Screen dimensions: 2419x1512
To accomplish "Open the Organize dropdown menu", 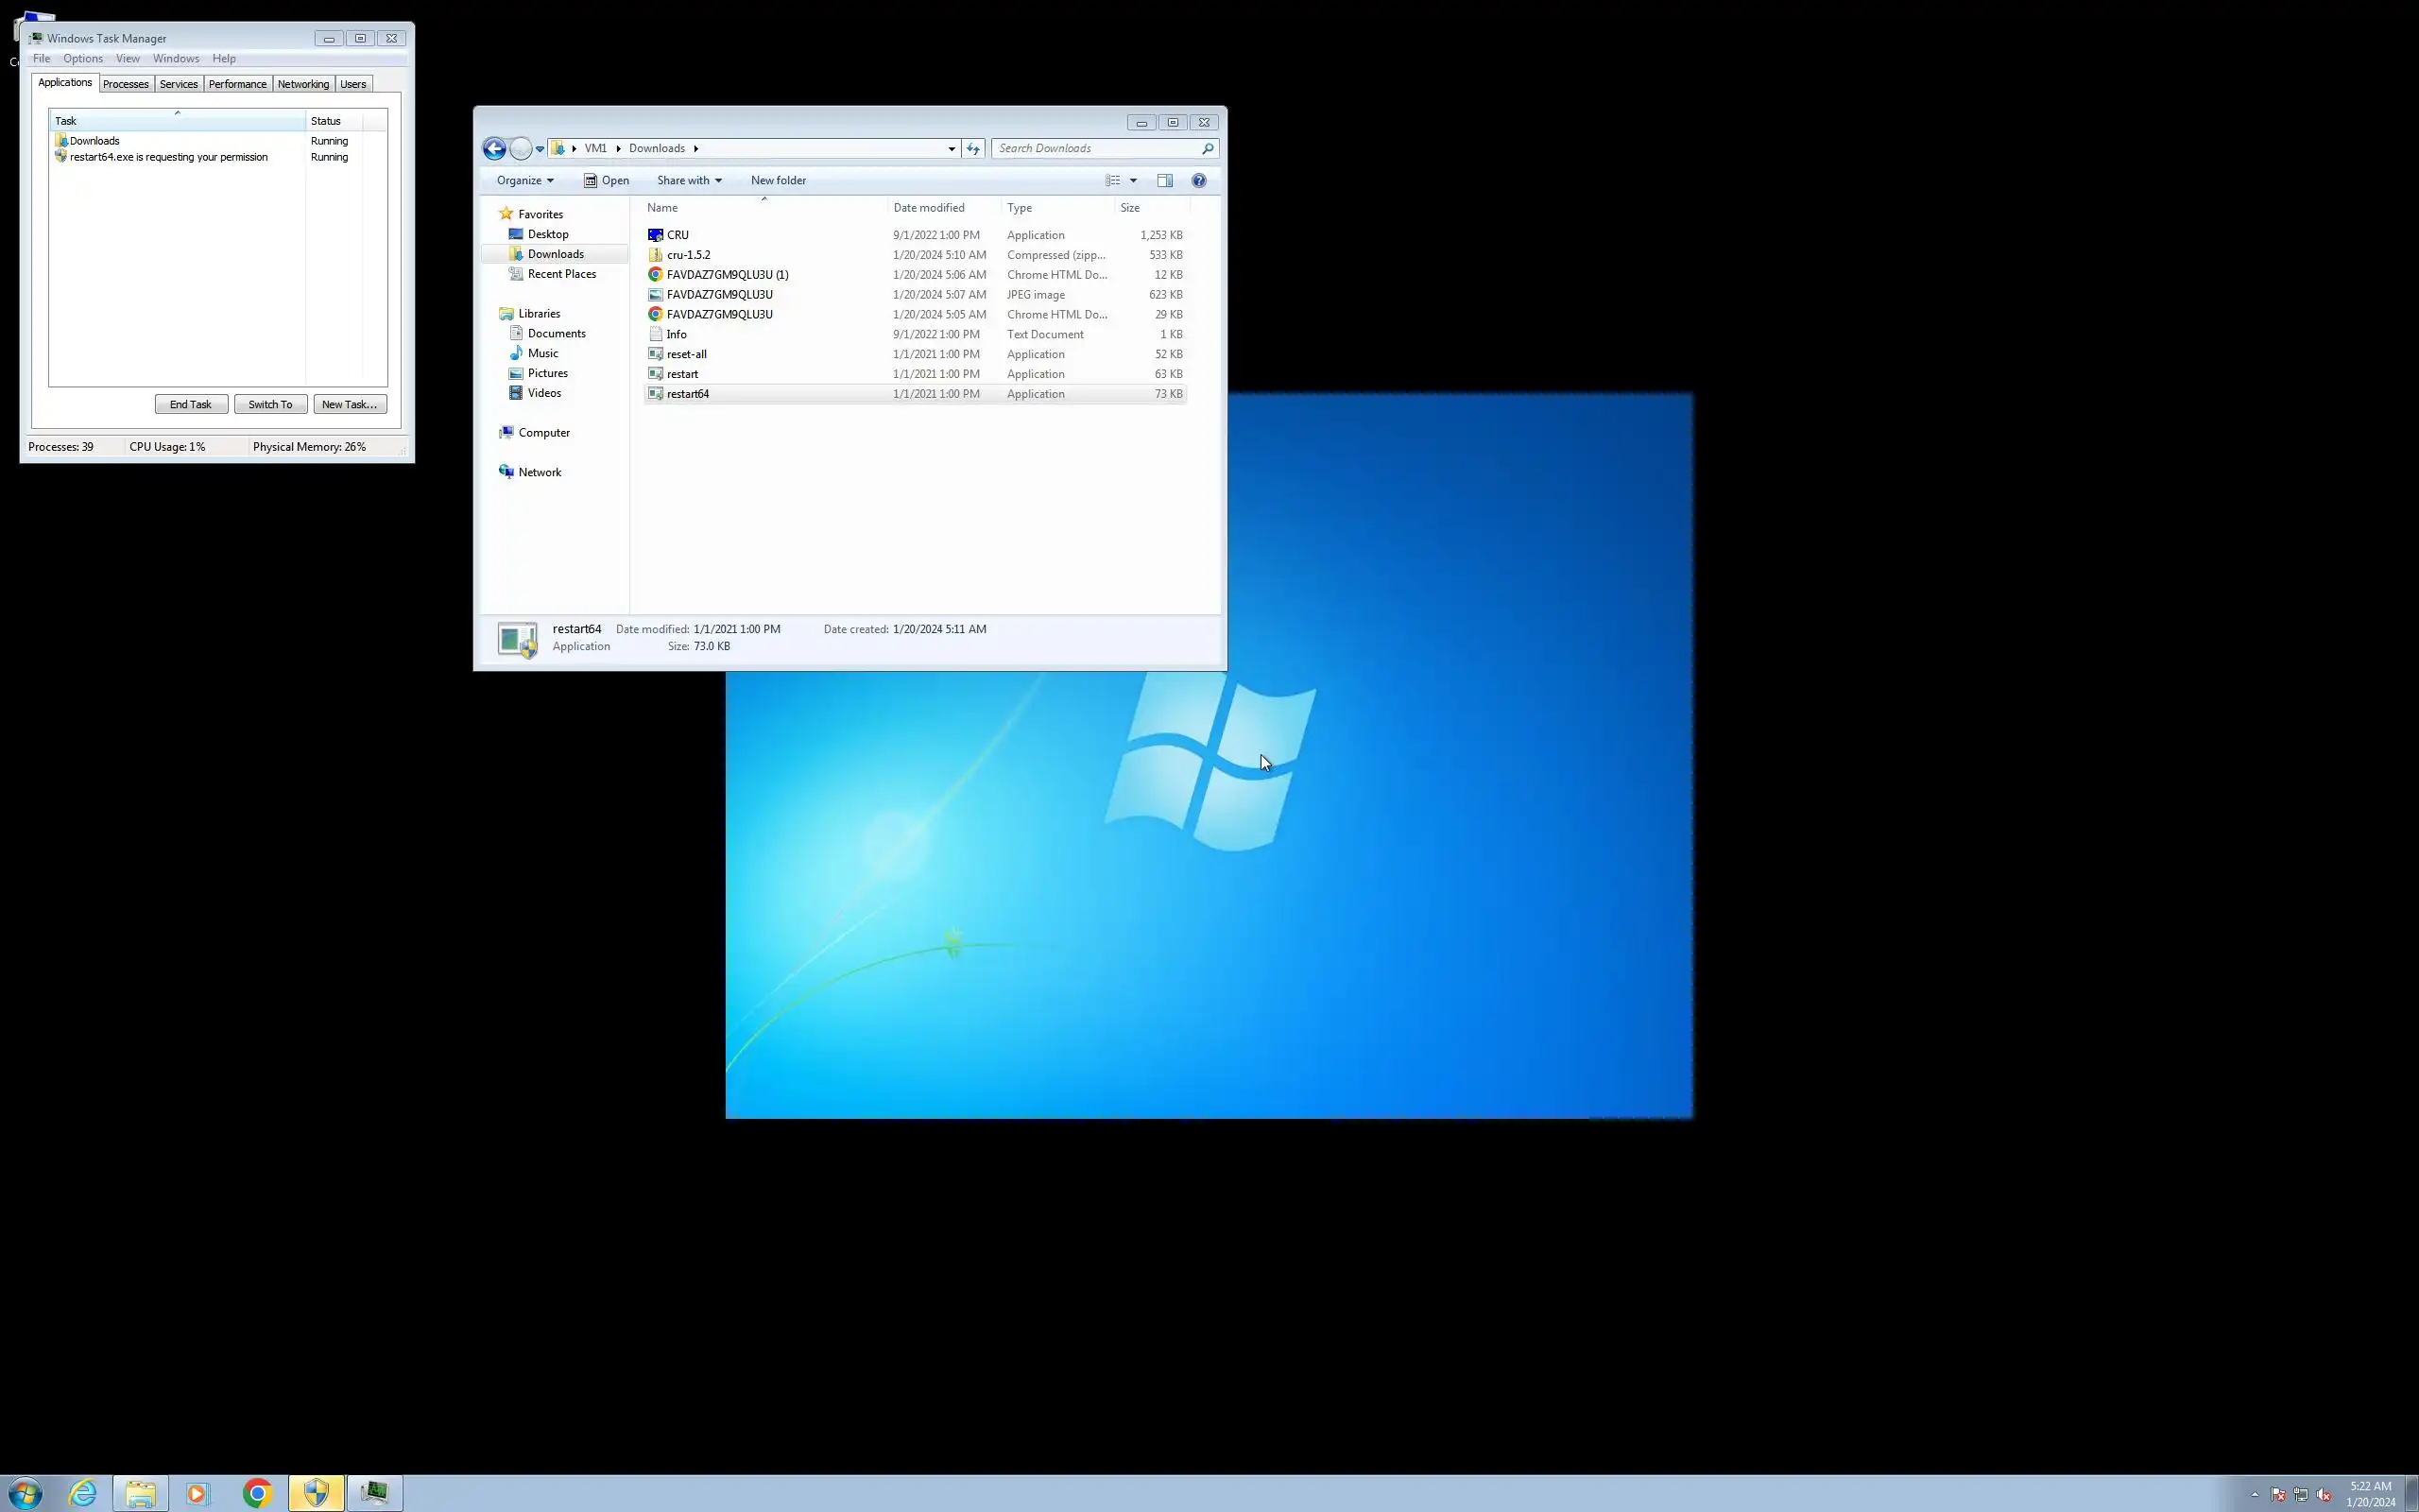I will coord(524,181).
